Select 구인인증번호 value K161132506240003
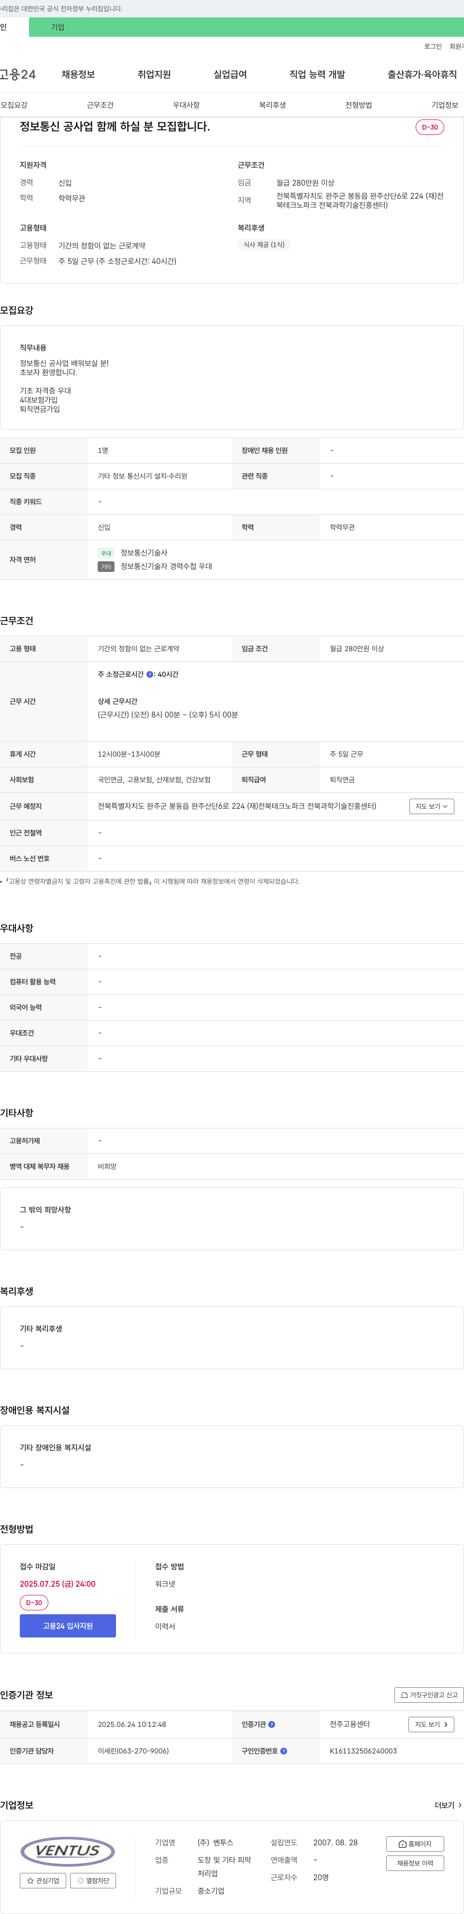464x1914 pixels. 364,1751
